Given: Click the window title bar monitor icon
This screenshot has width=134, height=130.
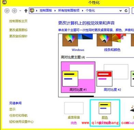Looking at the screenshot, I should (x=4, y=2).
